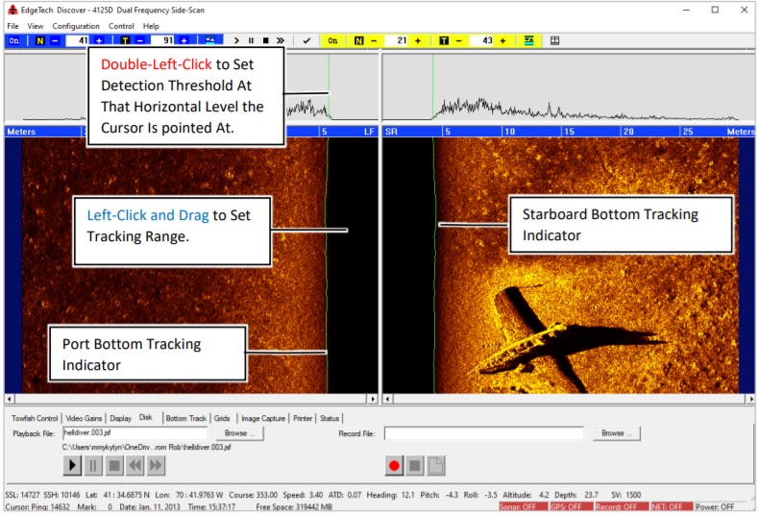
Task: Click the toolbar pause icon
Action: [251, 40]
